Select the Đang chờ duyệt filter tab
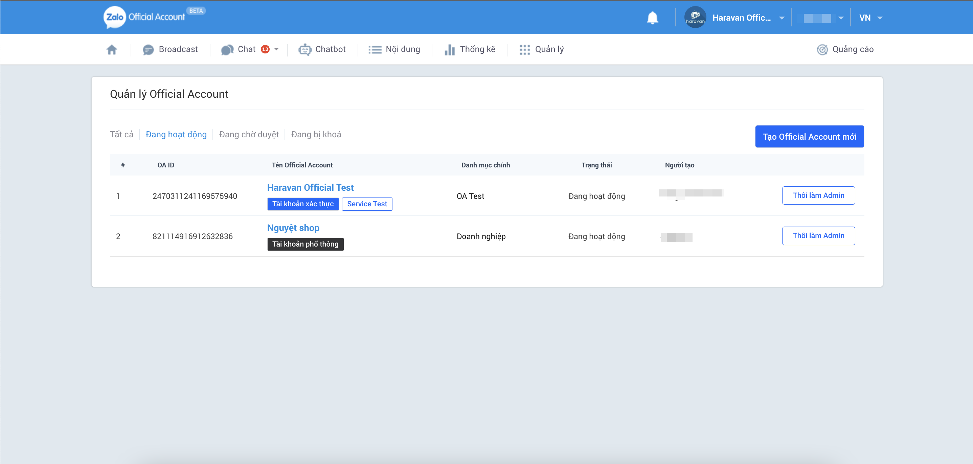The image size is (973, 464). coord(249,134)
